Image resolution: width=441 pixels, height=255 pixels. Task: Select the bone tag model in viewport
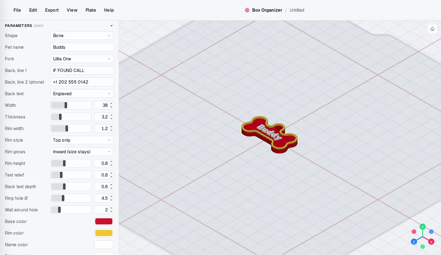click(269, 135)
